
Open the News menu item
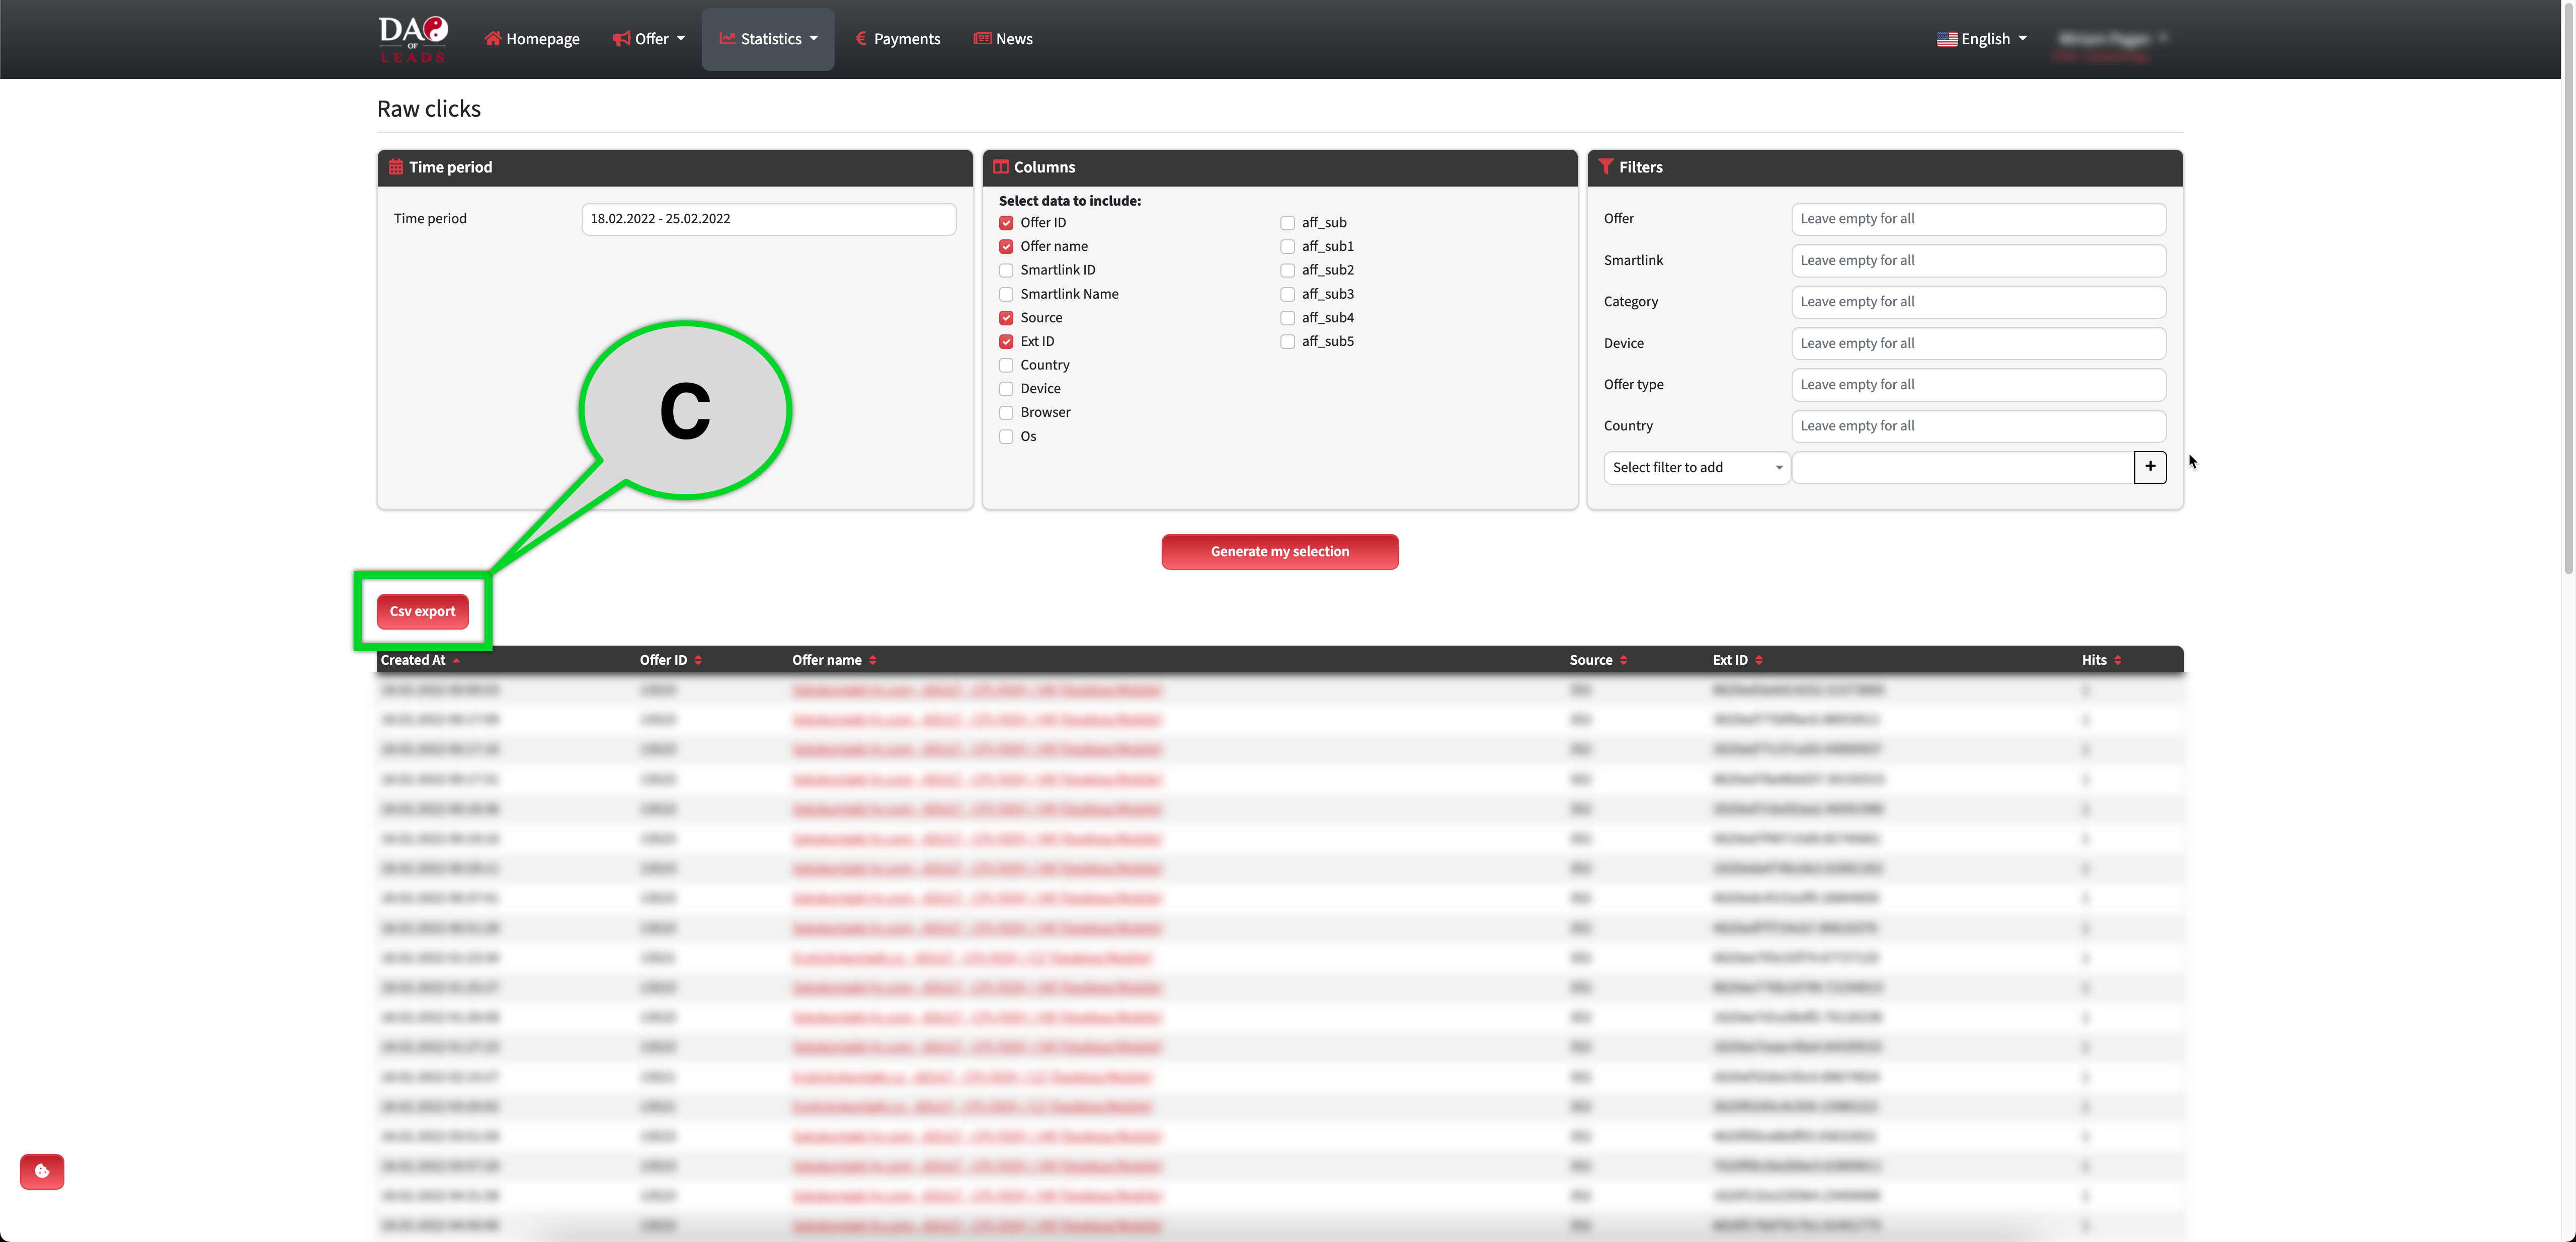pos(1003,39)
